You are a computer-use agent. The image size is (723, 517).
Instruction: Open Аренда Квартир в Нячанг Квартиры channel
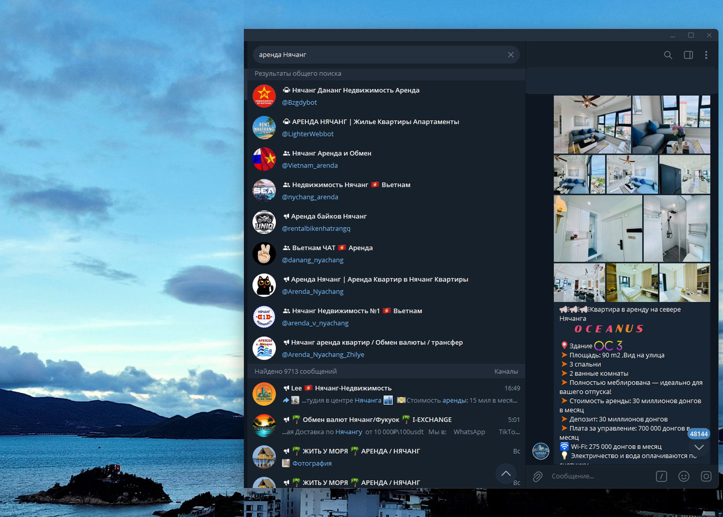(x=386, y=285)
